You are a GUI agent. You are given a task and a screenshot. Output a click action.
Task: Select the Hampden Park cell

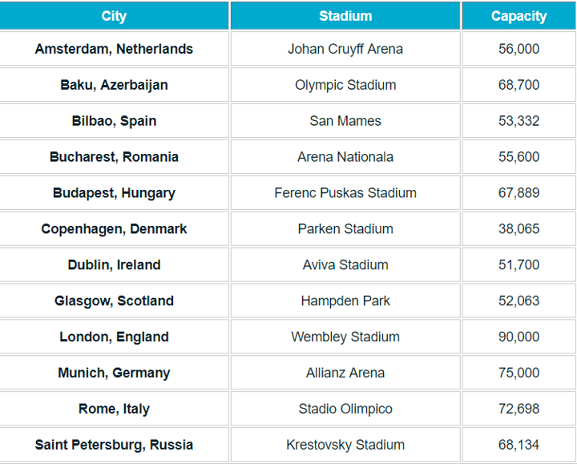pos(345,301)
